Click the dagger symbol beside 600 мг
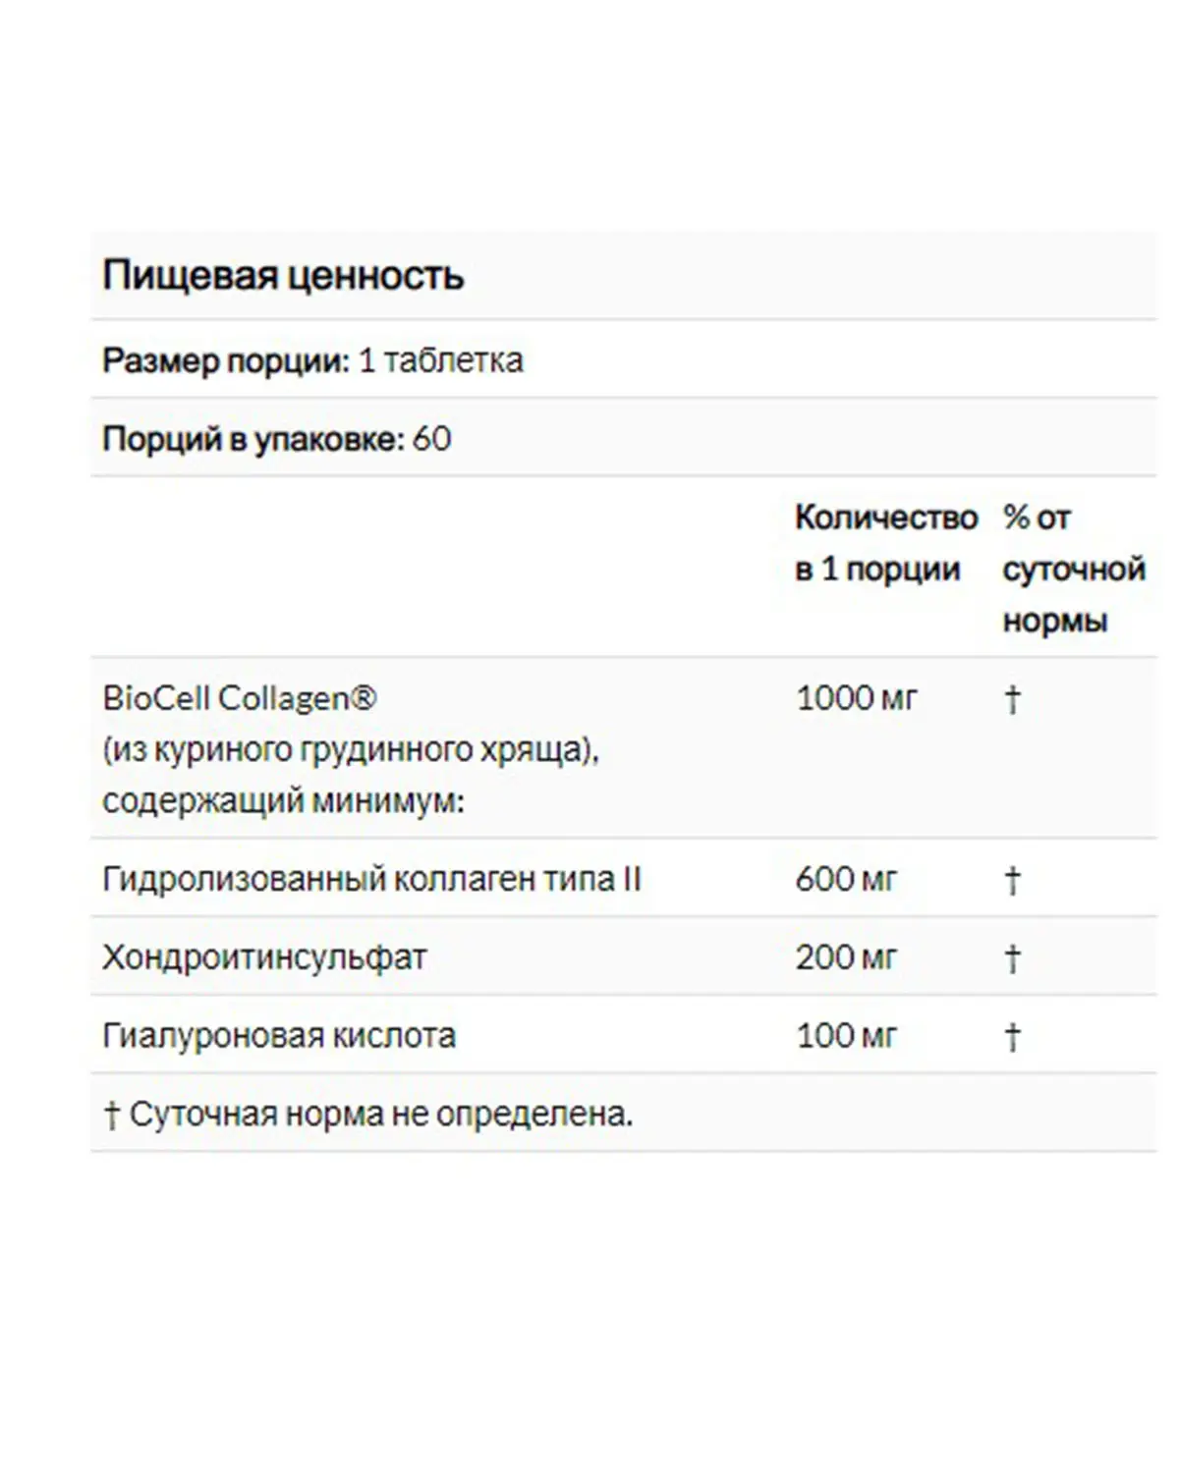 tap(1013, 880)
